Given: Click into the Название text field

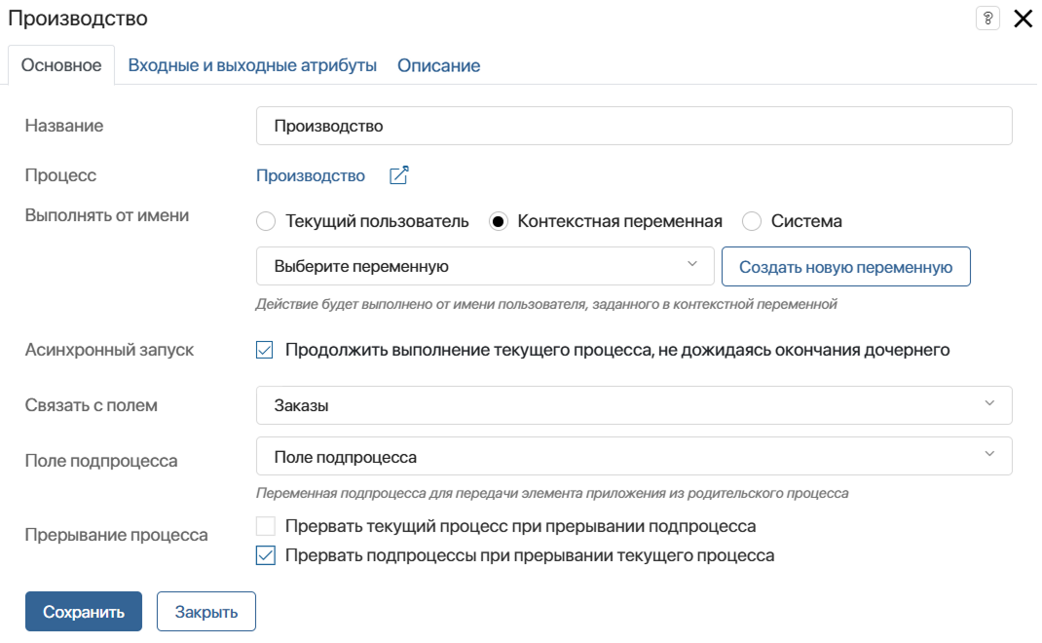Looking at the screenshot, I should click(634, 126).
